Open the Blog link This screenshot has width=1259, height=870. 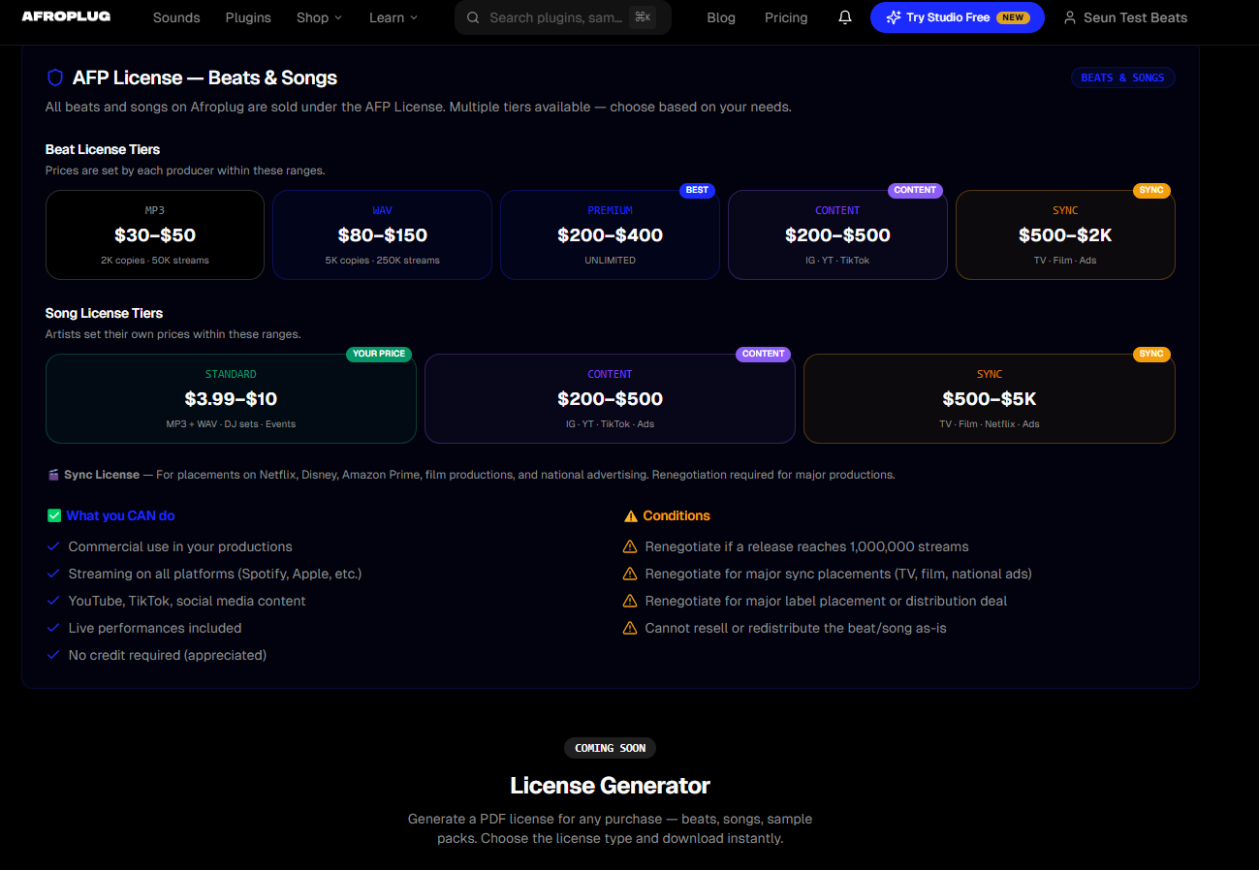tap(721, 17)
